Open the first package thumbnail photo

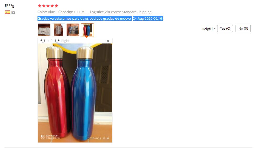point(44,30)
